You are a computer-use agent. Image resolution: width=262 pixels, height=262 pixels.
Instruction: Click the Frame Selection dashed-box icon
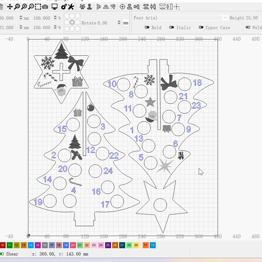pyautogui.click(x=38, y=7)
